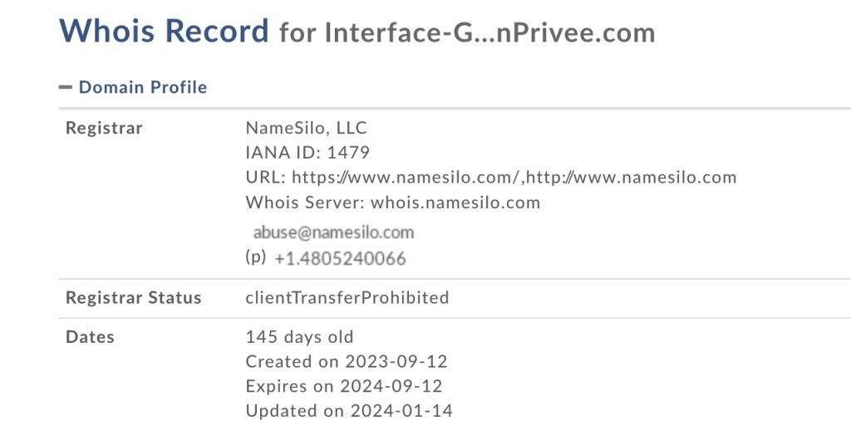Open the https://www.namesilo.com/ URL
851x430 pixels.
406,178
